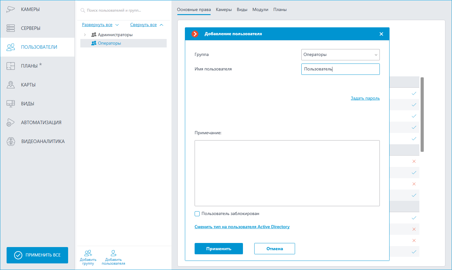Click the Администраторы group icon
Screen dimensions: 452x270
click(x=94, y=35)
